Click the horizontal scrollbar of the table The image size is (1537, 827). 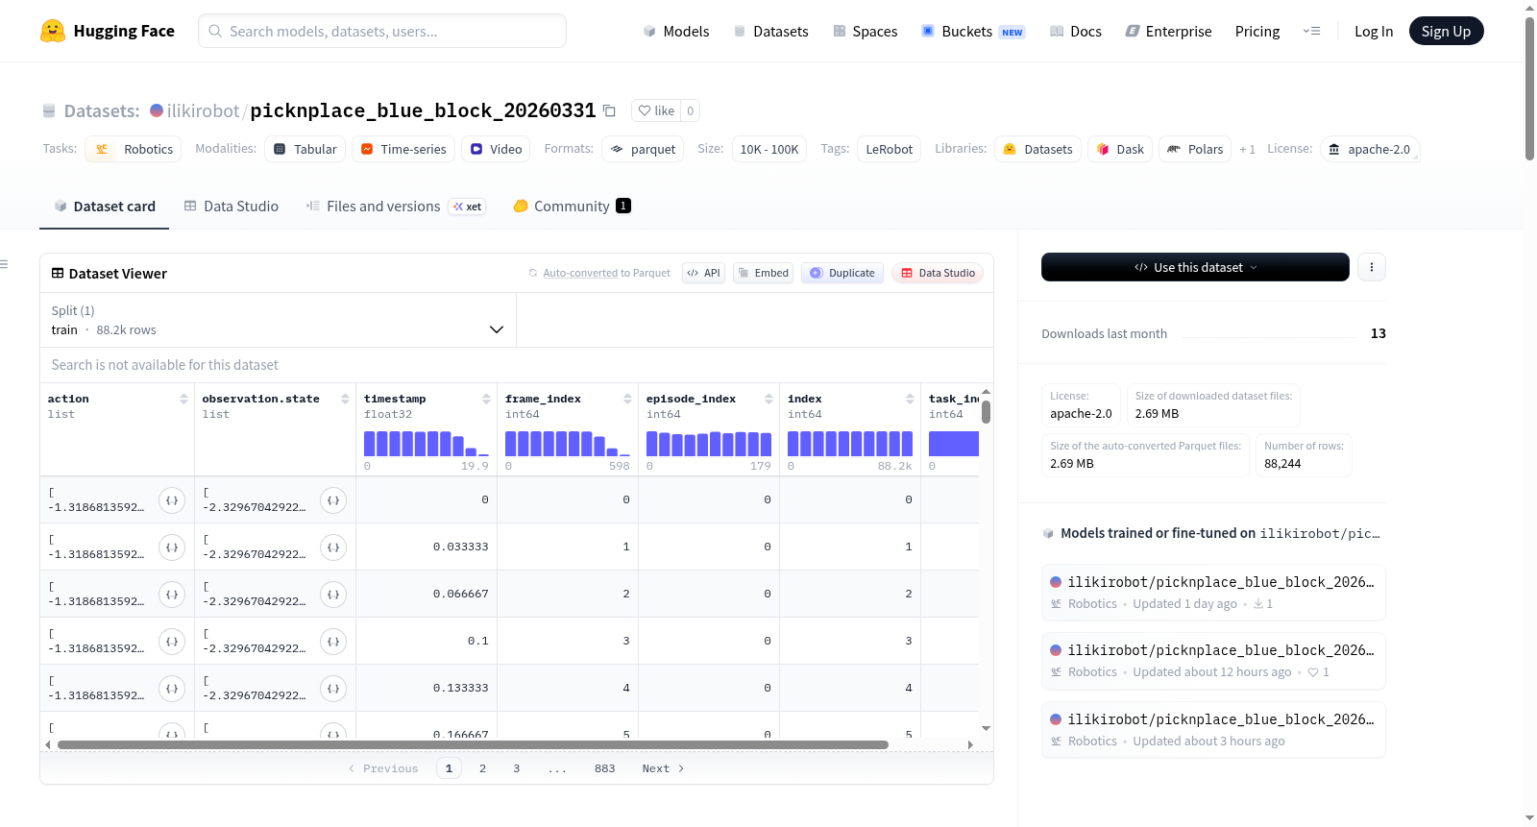tap(473, 744)
